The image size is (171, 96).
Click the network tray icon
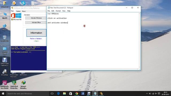tap(153, 94)
